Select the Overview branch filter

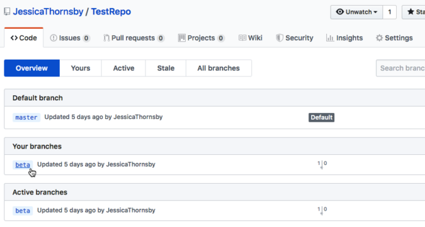[31, 68]
